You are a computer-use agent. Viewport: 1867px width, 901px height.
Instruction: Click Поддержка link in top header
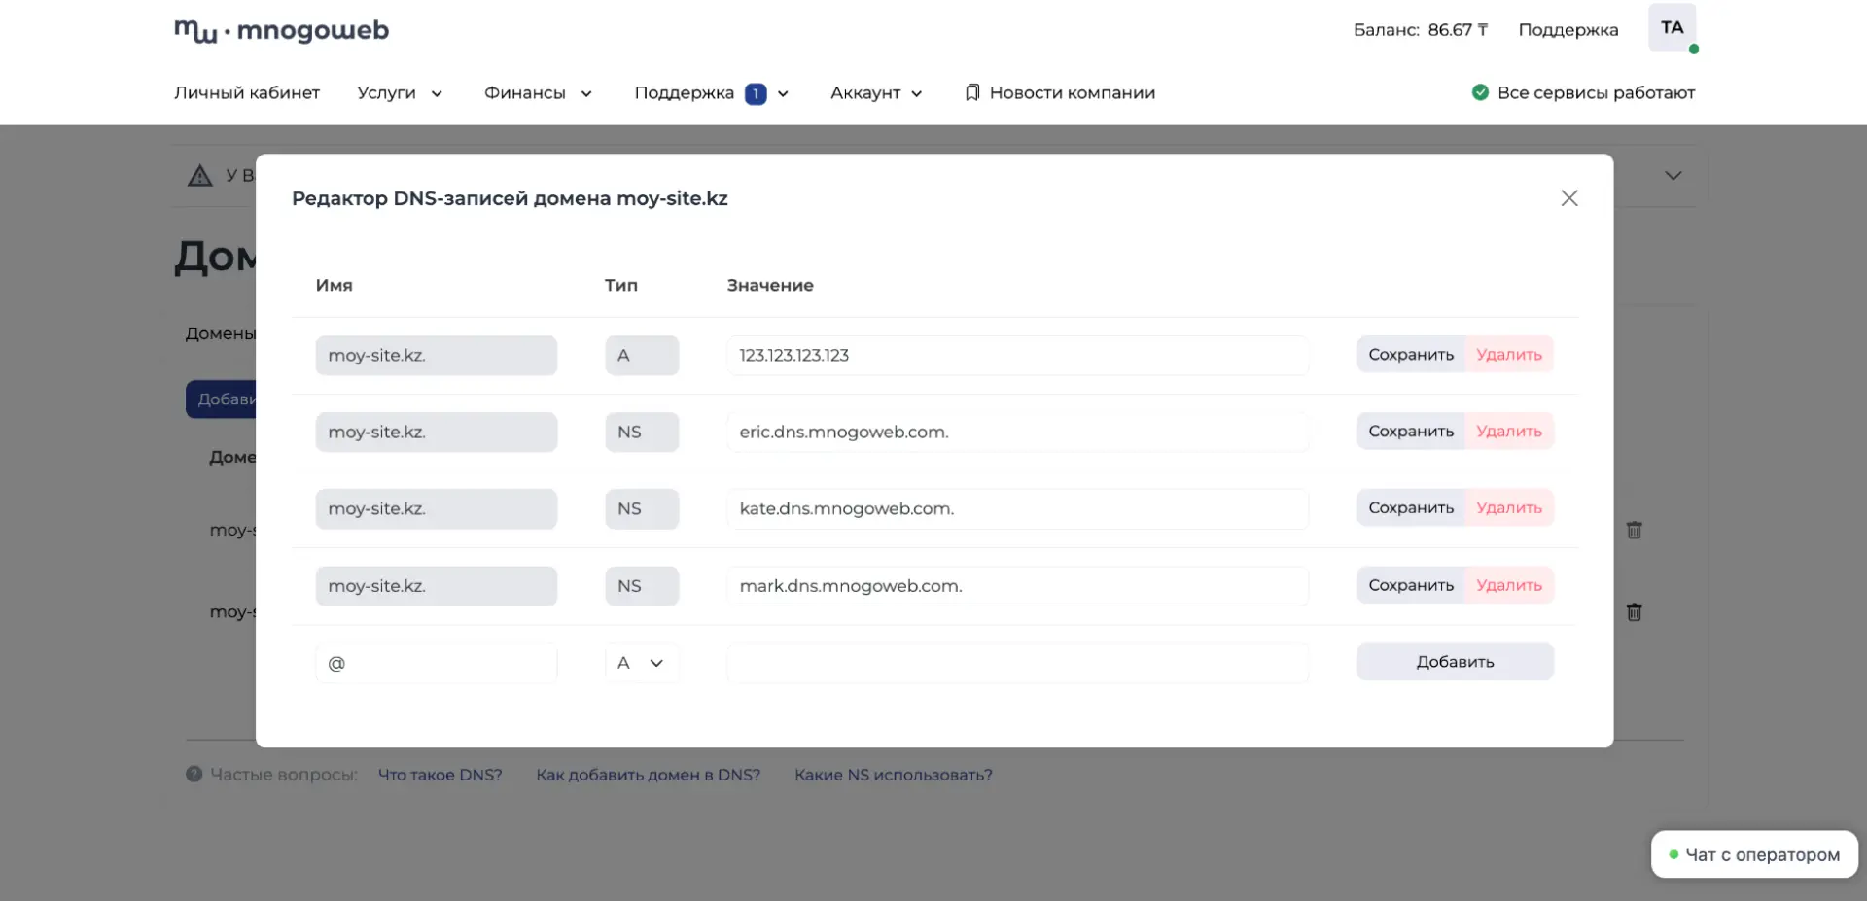[1568, 30]
